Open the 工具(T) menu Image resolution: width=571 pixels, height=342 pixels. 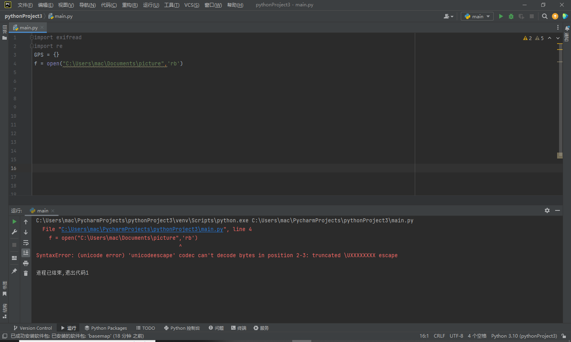[x=172, y=5]
